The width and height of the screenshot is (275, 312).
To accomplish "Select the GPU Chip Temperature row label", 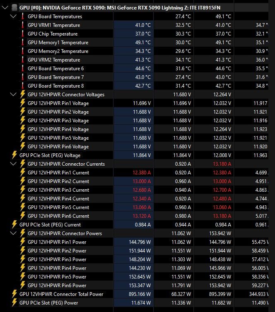I will pyautogui.click(x=53, y=33).
